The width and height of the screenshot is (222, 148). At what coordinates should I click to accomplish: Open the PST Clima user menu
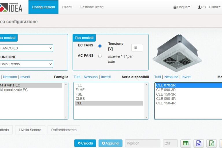point(208,7)
